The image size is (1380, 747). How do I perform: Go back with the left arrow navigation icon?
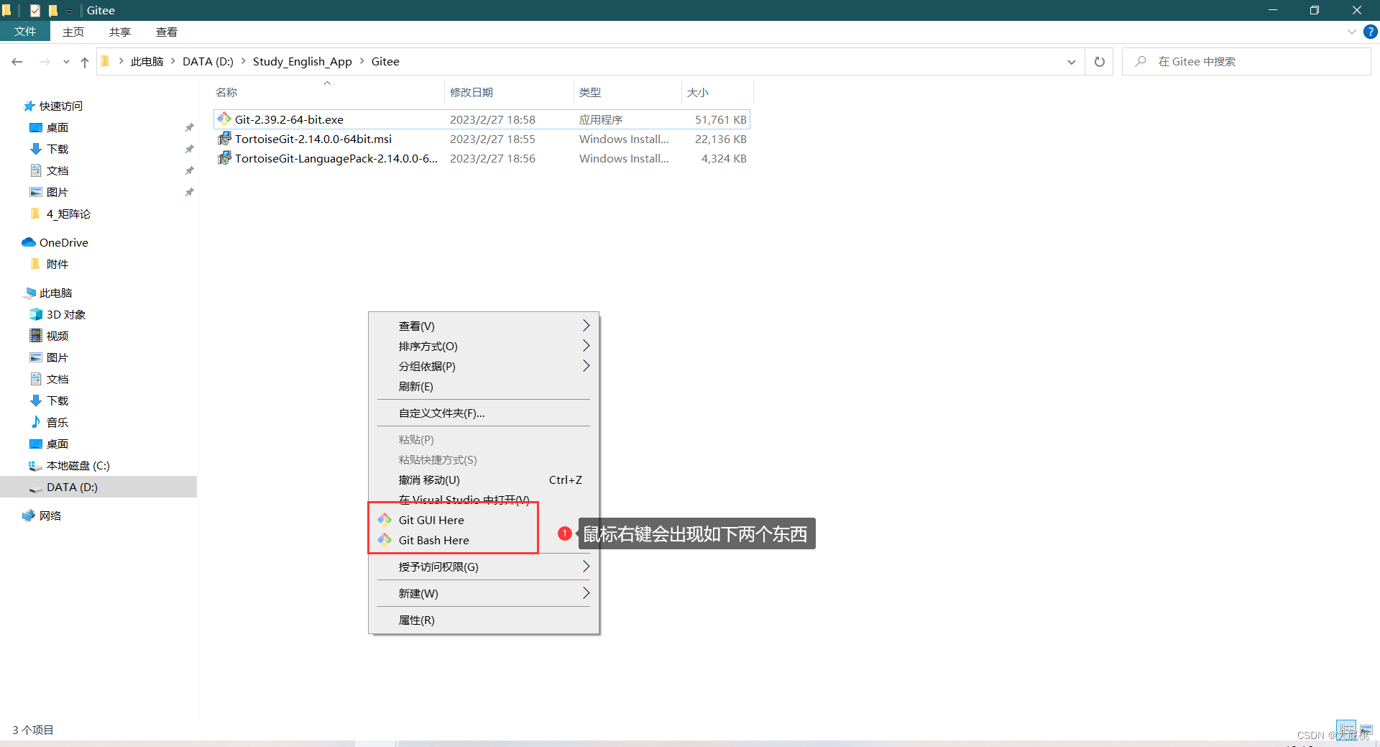coord(17,62)
